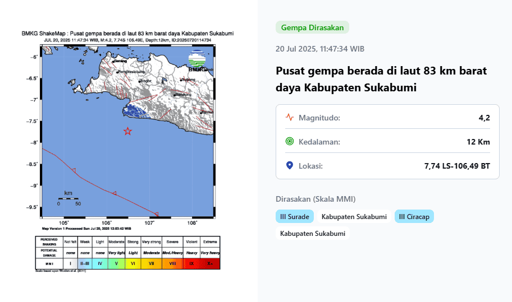Viewport: 512px width, 302px height.
Task: Click the Magnitudo value 4,2
Action: tap(484, 118)
